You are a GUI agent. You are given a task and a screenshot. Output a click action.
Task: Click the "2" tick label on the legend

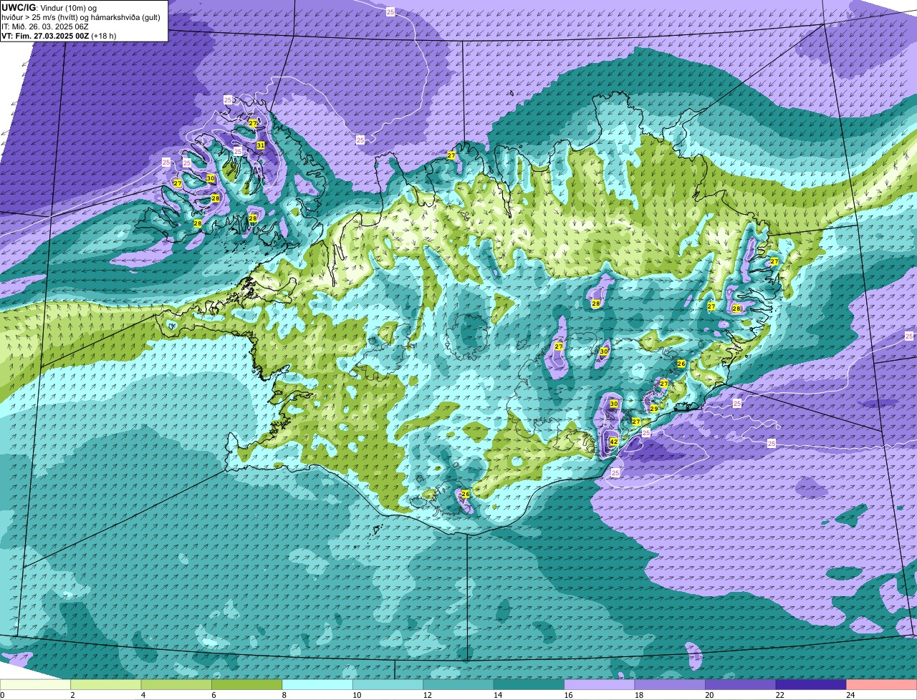(x=72, y=695)
